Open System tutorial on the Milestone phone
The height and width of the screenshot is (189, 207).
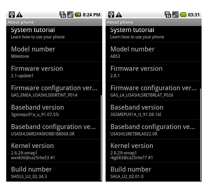[53, 33]
